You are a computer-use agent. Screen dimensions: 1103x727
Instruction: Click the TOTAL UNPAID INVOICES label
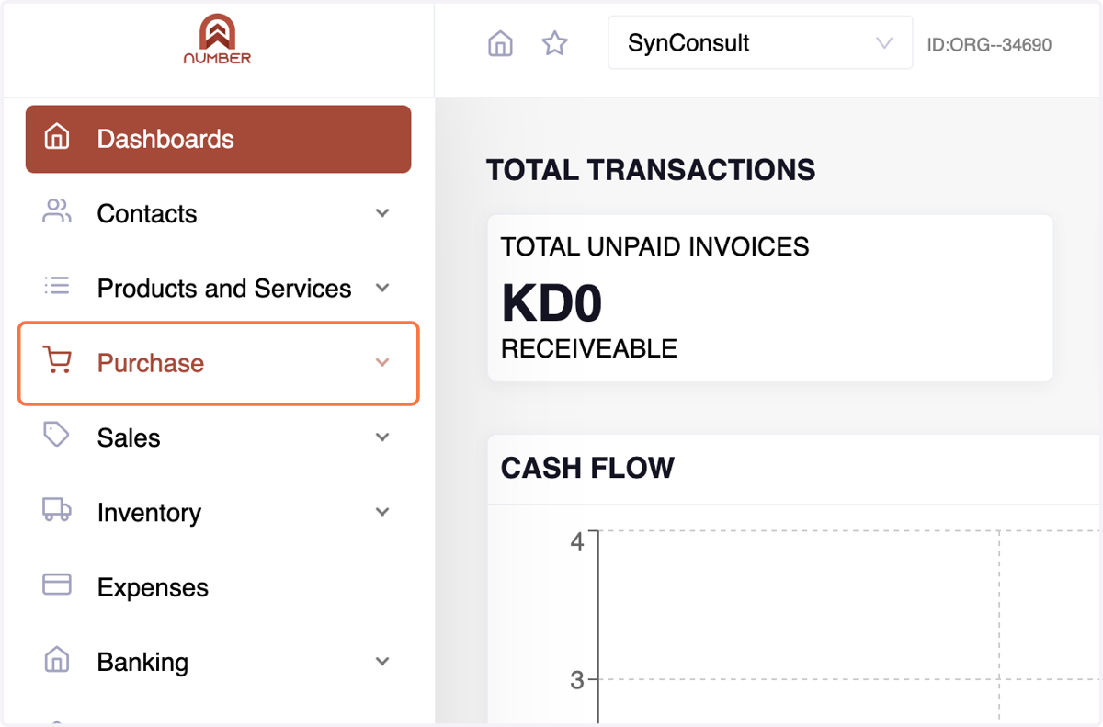[655, 246]
